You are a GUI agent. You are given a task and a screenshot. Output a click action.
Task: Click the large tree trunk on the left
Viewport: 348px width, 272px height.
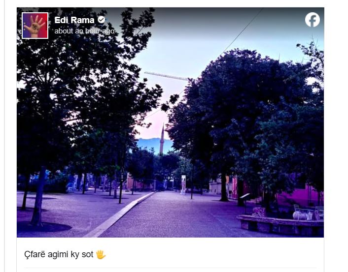(x=38, y=196)
